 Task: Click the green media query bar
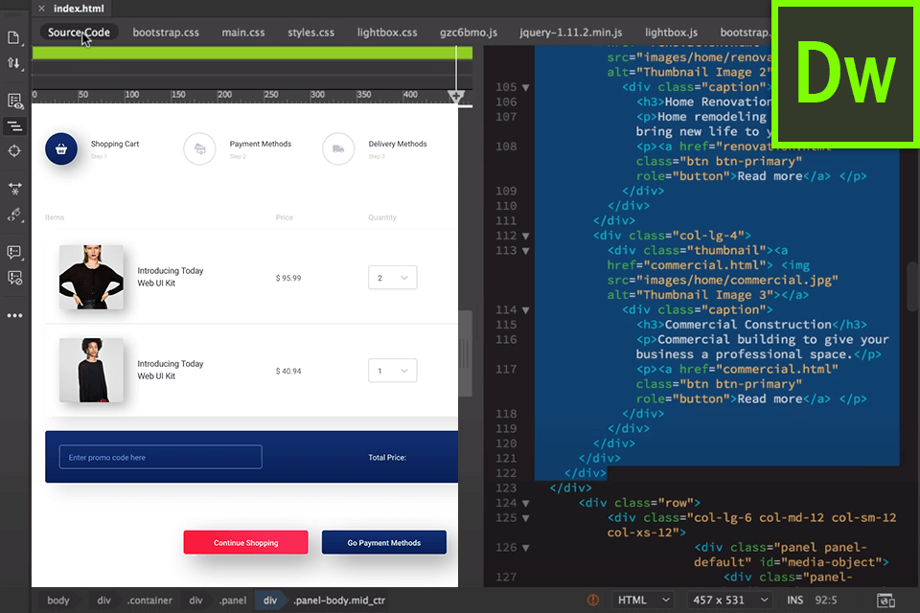(252, 53)
